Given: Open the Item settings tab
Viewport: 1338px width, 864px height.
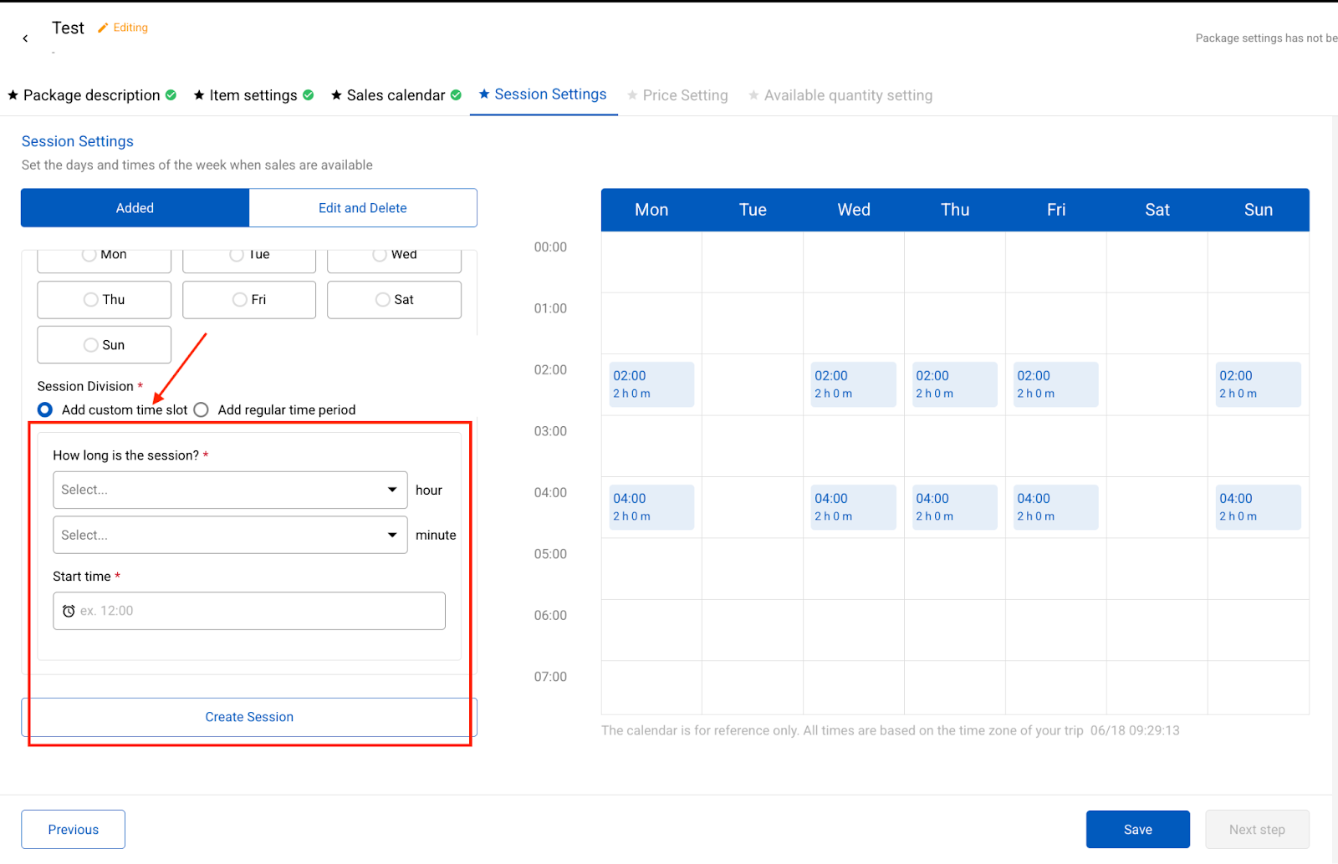Looking at the screenshot, I should [253, 95].
